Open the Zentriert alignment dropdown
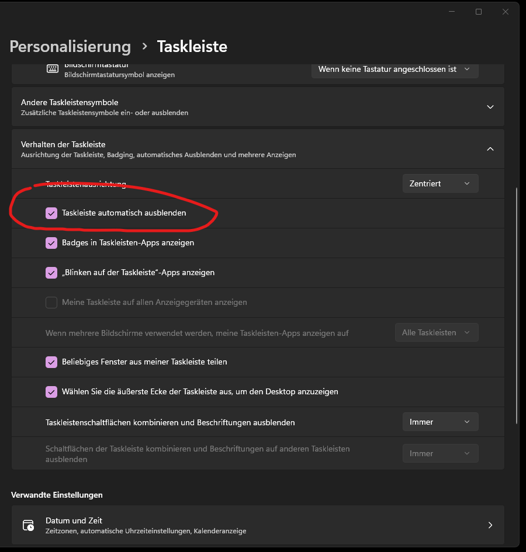Viewport: 526px width, 552px height. pyautogui.click(x=441, y=183)
